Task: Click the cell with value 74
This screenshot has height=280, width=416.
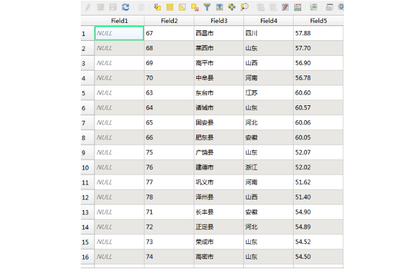Action: [x=170, y=256]
